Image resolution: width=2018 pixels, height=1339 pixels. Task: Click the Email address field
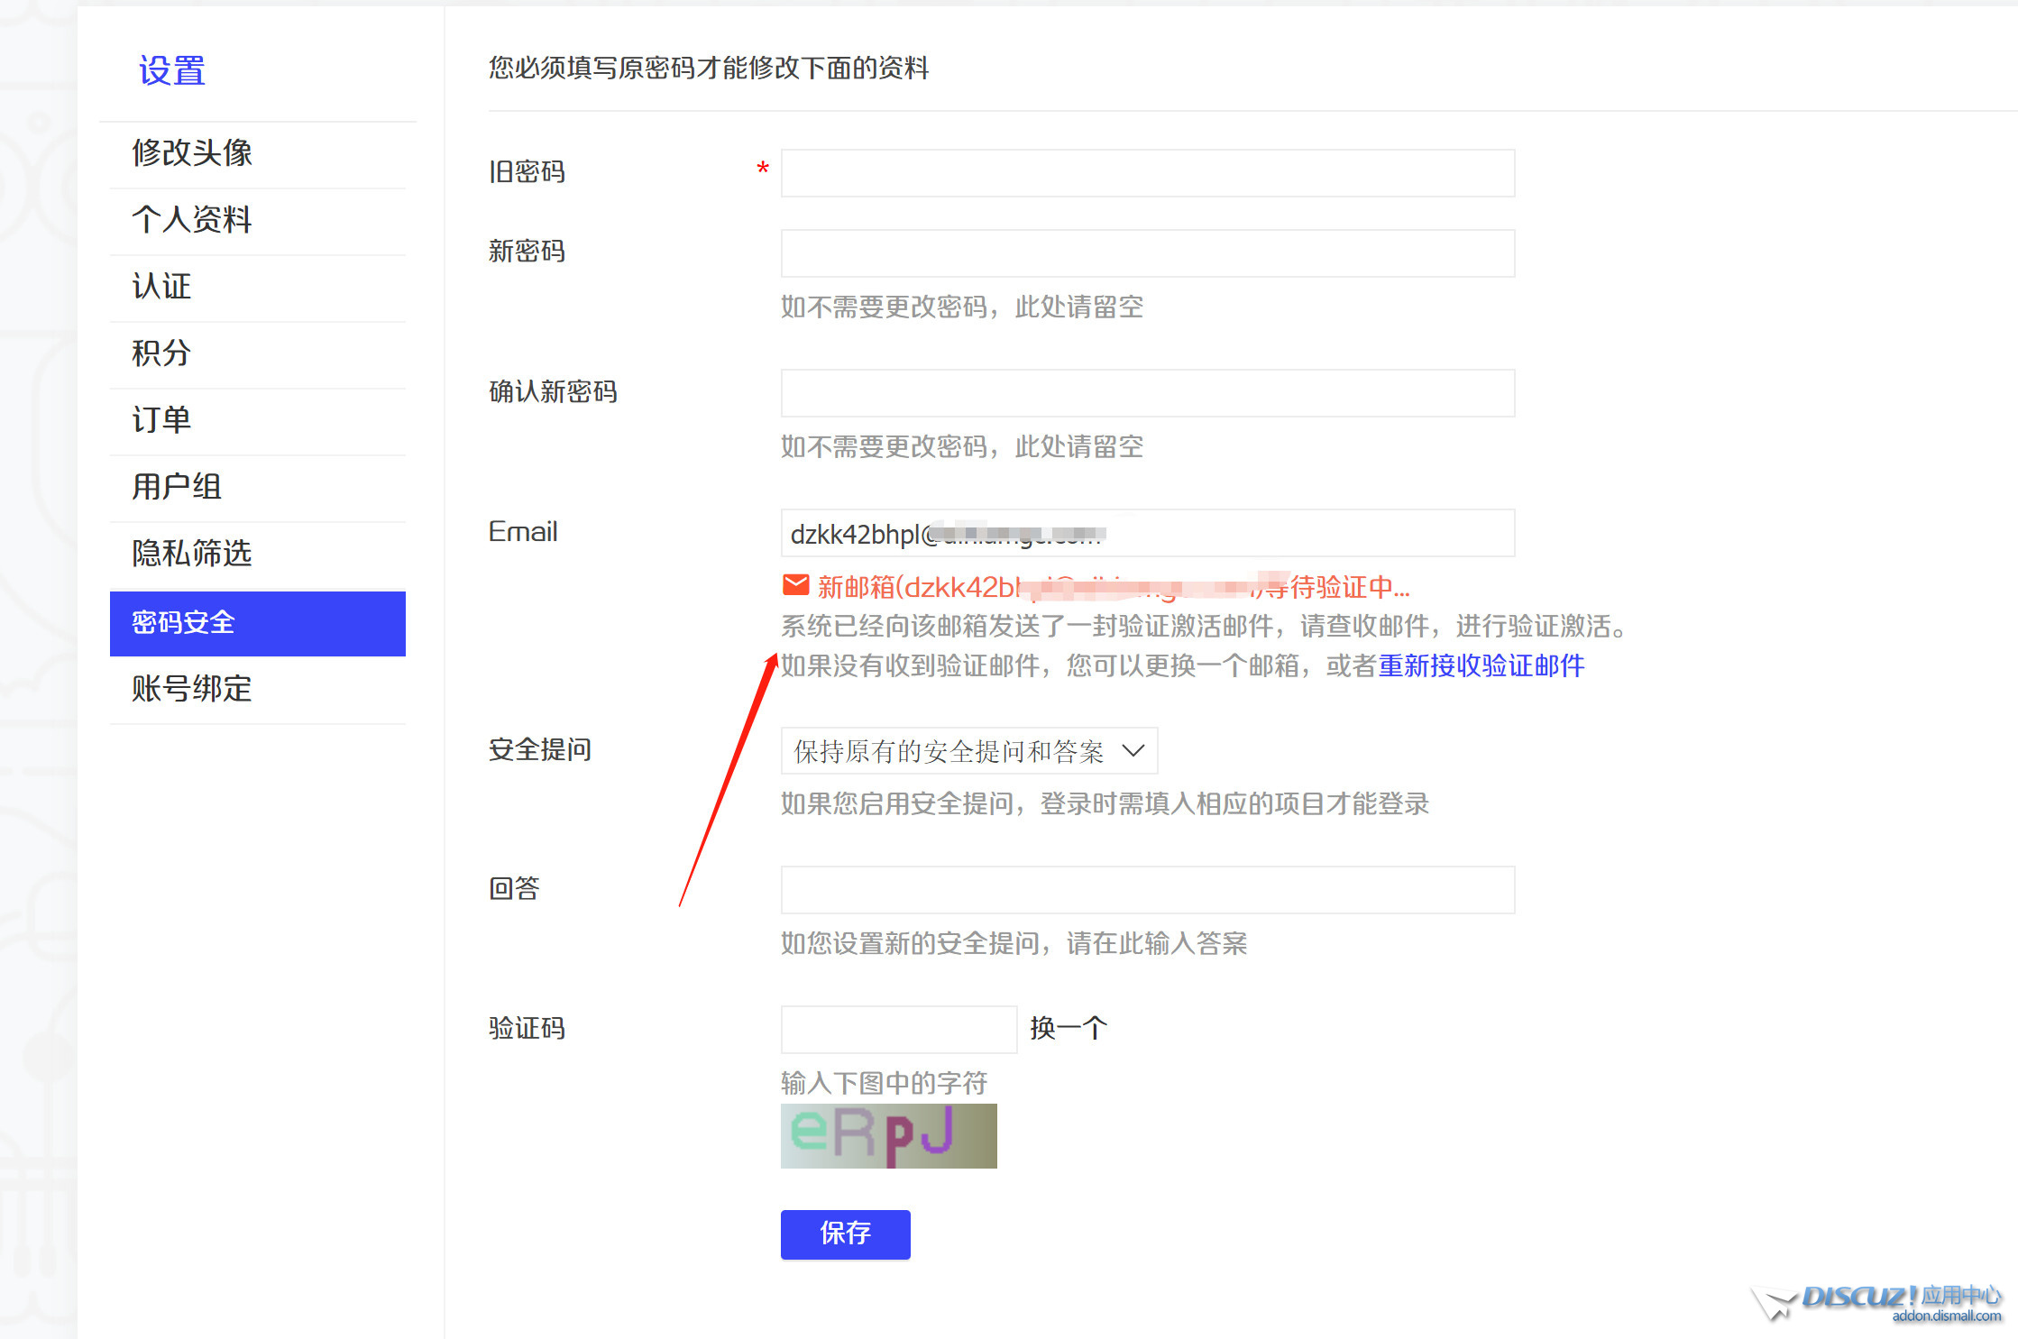click(1147, 533)
